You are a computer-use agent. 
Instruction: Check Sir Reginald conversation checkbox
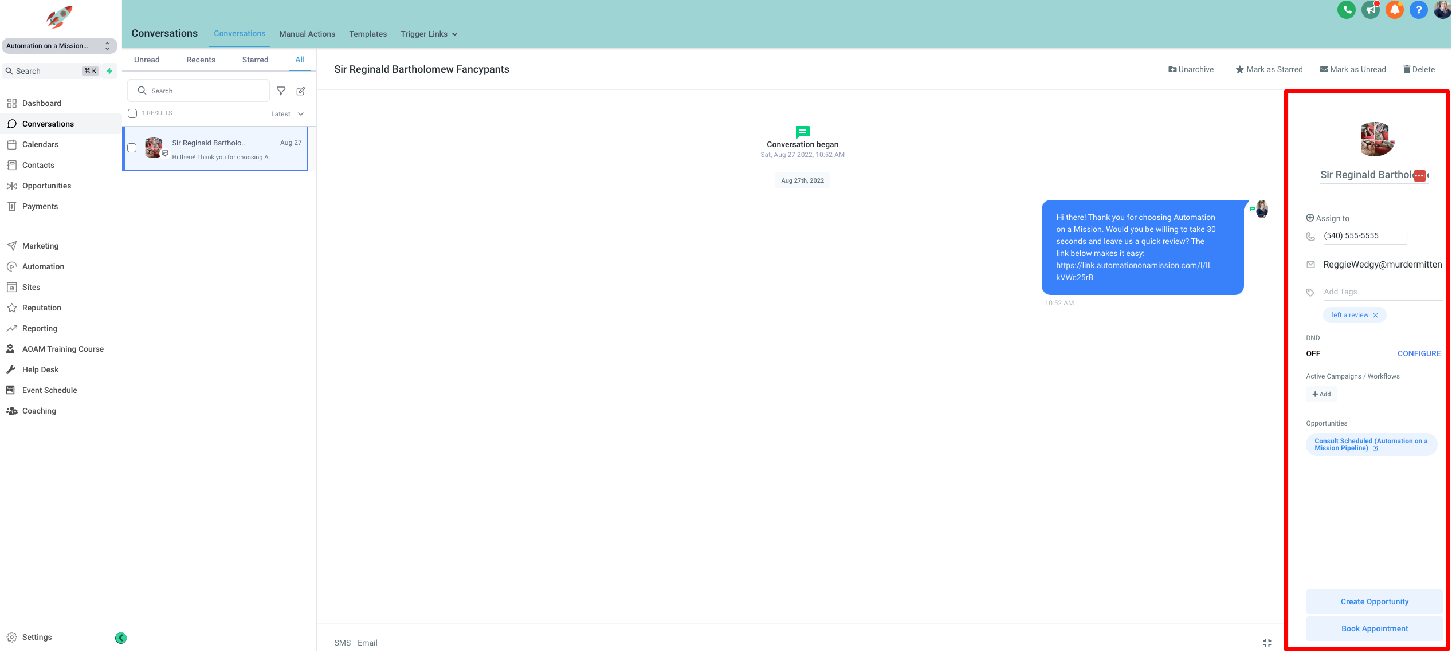point(132,148)
